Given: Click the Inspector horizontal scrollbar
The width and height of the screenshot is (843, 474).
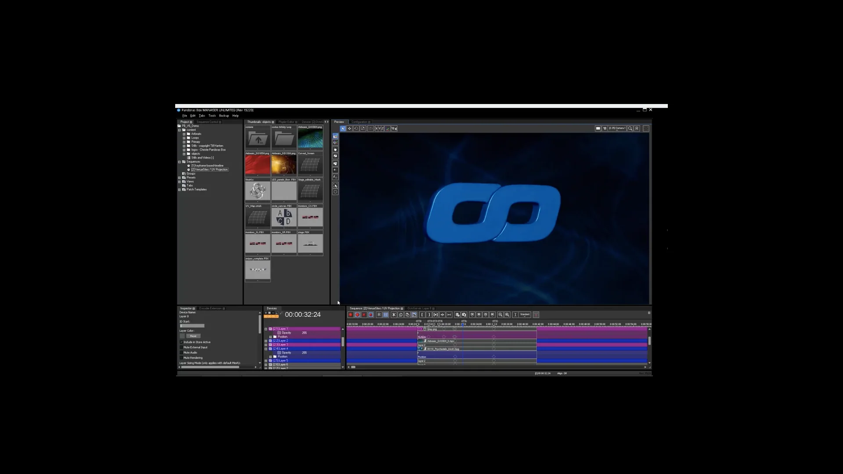Looking at the screenshot, I should pyautogui.click(x=210, y=367).
